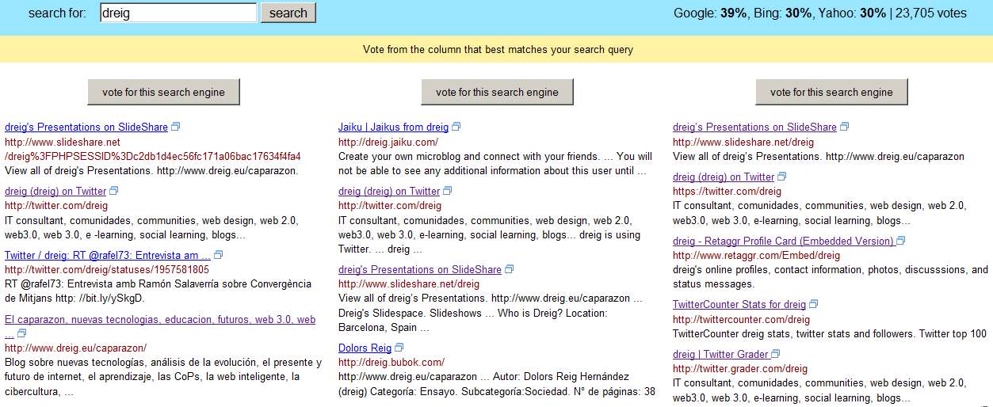Click the 23,705 votes count text
The width and height of the screenshot is (993, 407).
click(x=931, y=13)
